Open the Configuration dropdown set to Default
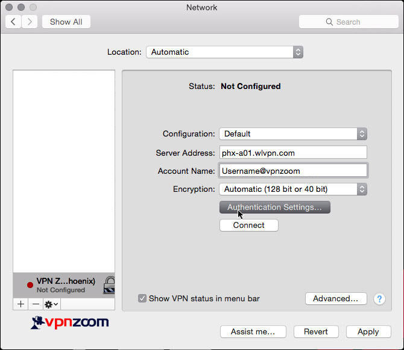Viewport: 404px width, 350px height. 293,134
